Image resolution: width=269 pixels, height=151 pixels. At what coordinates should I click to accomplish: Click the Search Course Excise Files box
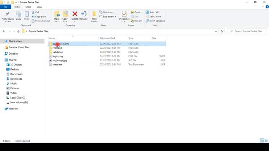click(247, 31)
